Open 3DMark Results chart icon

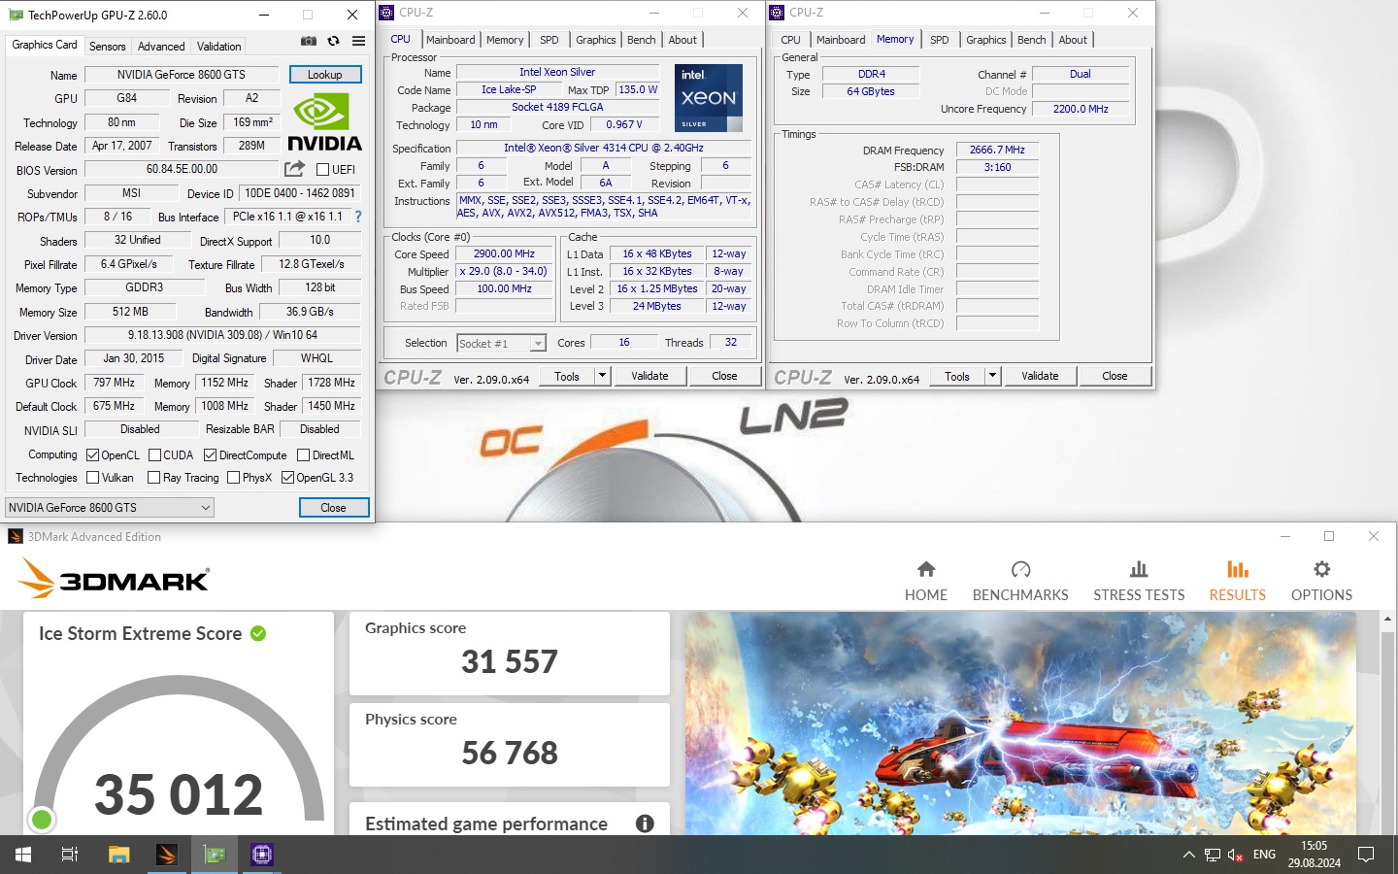pyautogui.click(x=1238, y=569)
